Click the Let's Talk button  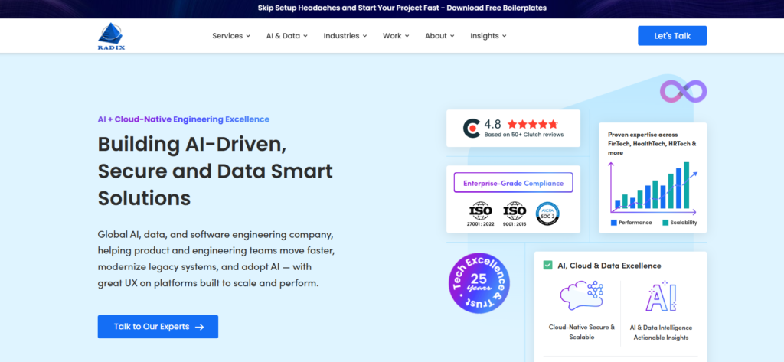tap(672, 36)
